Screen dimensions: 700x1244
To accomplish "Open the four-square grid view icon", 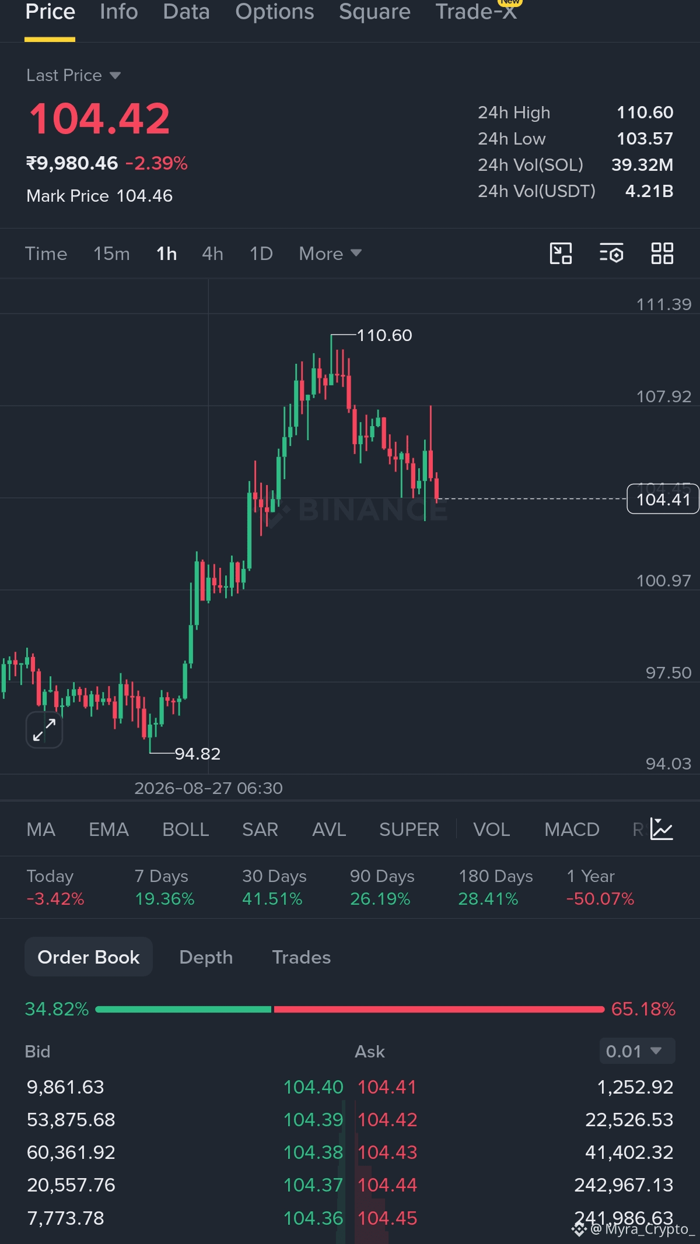I will click(x=662, y=254).
